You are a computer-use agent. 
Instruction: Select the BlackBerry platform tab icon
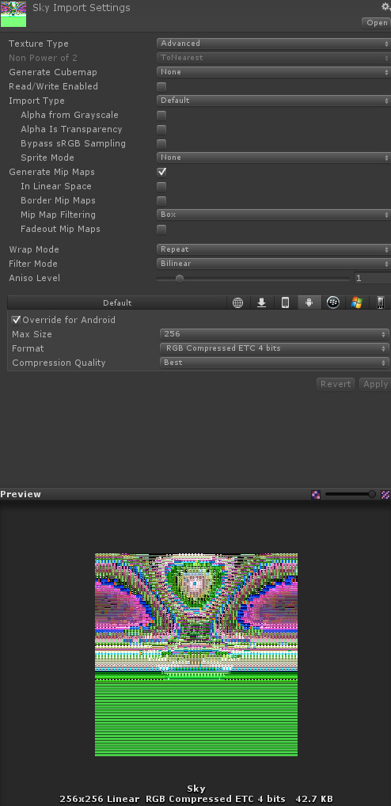point(333,302)
